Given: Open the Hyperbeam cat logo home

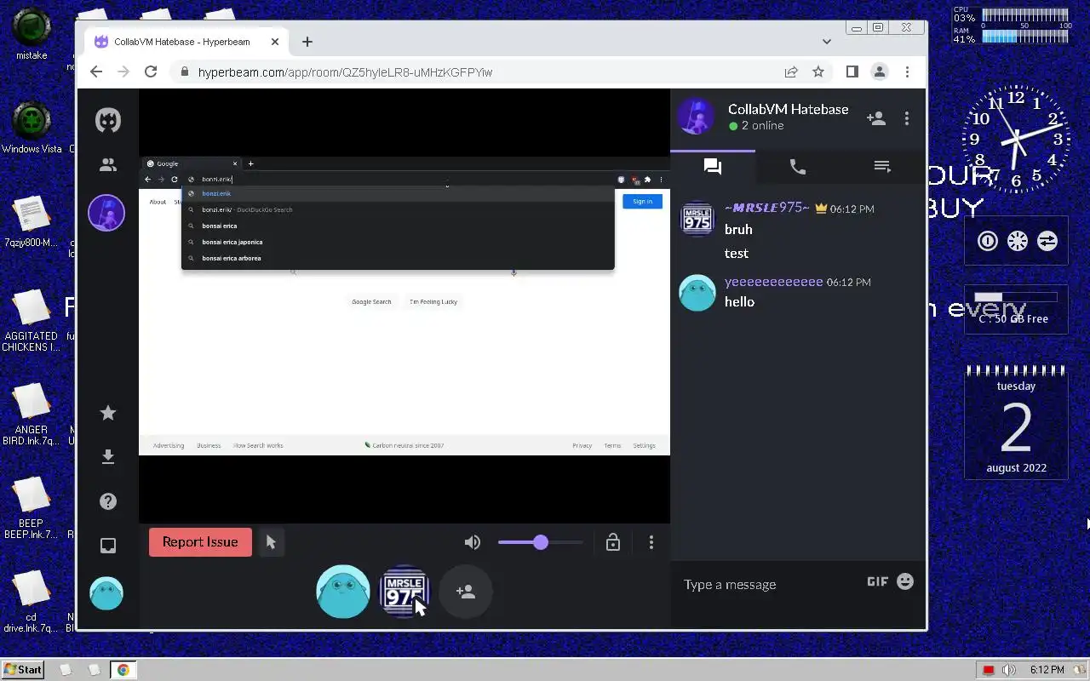Looking at the screenshot, I should click(x=107, y=120).
